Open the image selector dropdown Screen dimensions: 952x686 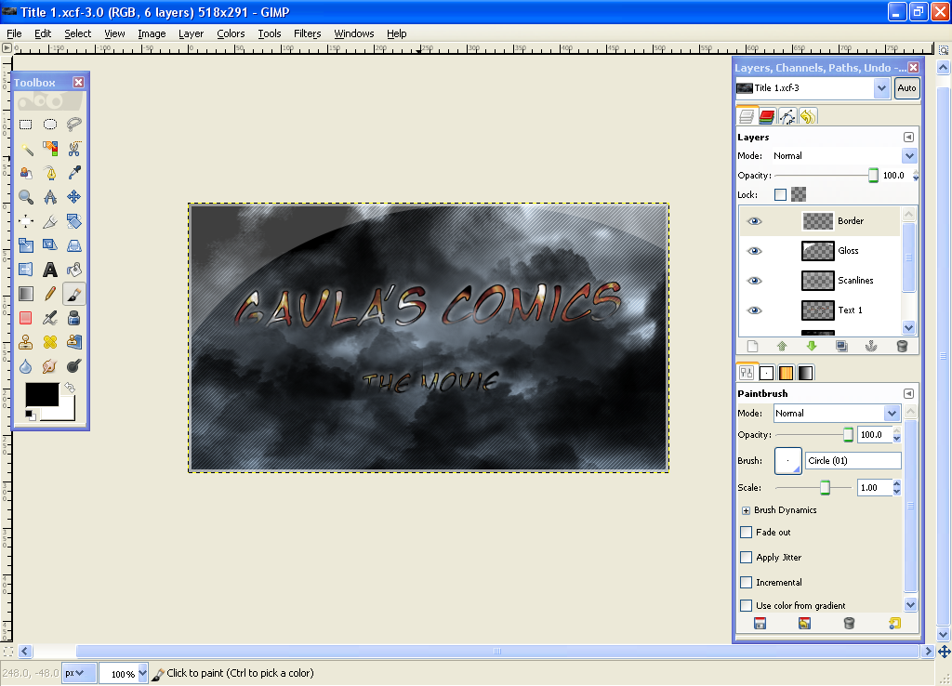pos(881,87)
